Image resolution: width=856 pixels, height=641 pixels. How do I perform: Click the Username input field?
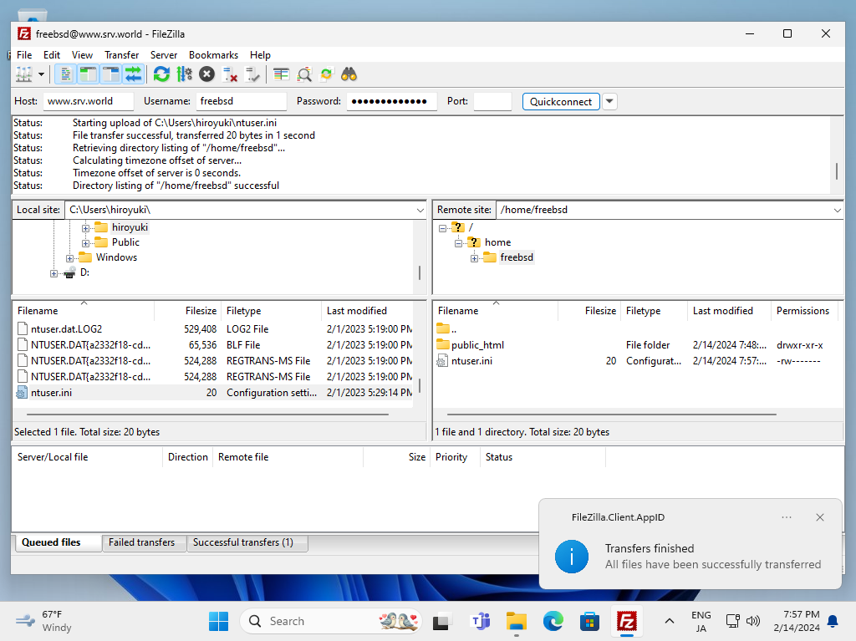pos(242,101)
